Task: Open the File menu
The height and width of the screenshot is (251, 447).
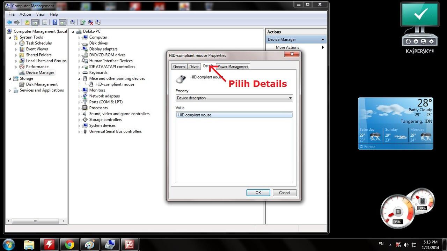Action: point(12,14)
